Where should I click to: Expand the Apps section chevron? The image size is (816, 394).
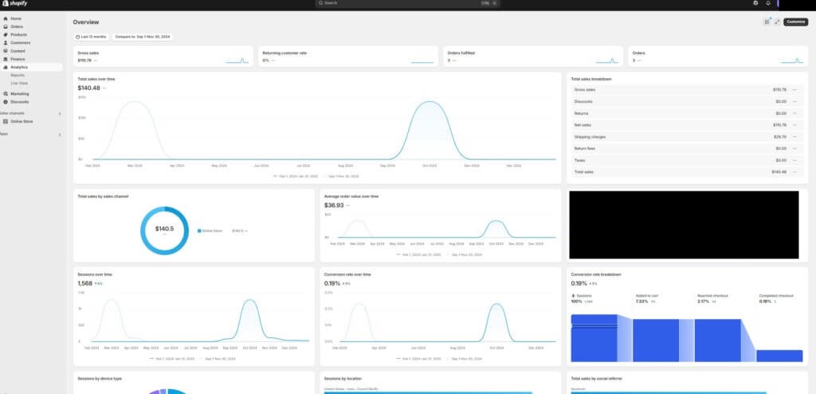pyautogui.click(x=60, y=134)
